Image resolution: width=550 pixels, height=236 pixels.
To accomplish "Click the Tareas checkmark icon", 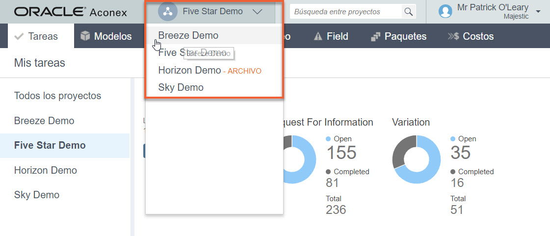I will [x=19, y=36].
